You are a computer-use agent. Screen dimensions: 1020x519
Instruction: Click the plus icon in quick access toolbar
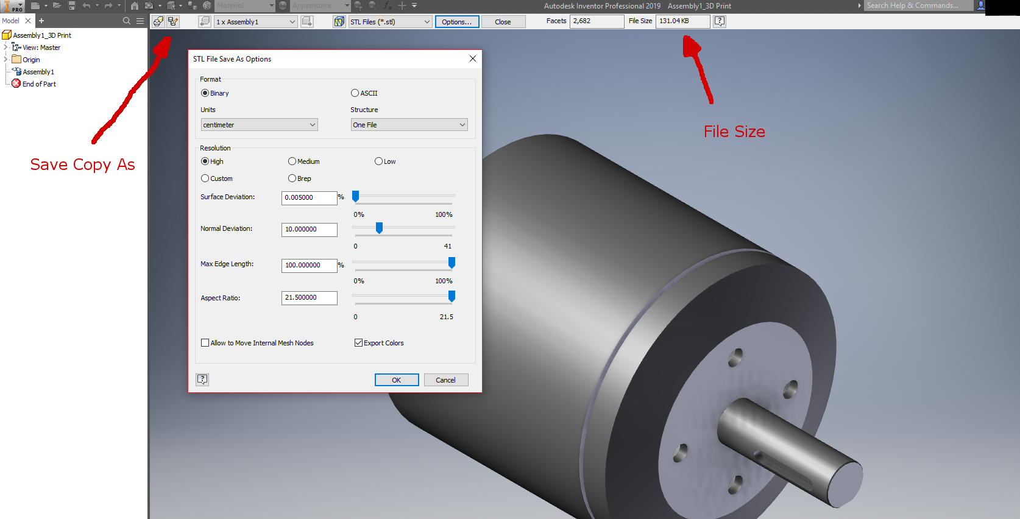402,5
